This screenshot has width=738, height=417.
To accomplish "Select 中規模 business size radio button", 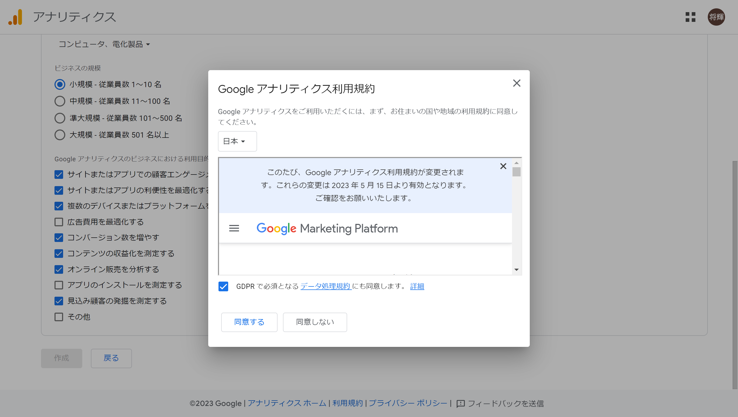I will pyautogui.click(x=60, y=101).
